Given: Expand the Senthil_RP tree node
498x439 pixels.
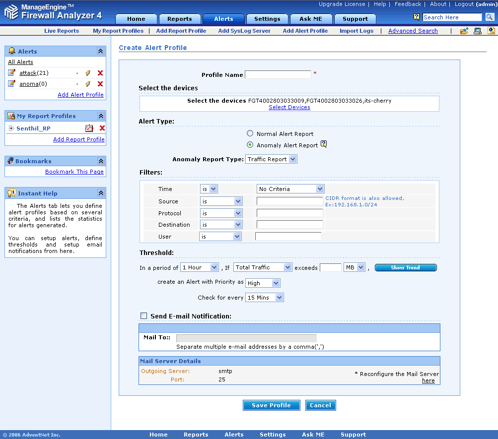Looking at the screenshot, I should pos(11,128).
